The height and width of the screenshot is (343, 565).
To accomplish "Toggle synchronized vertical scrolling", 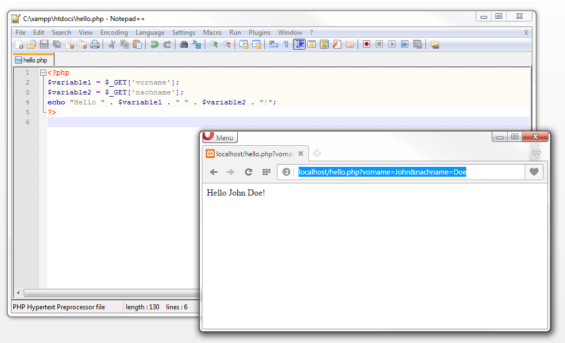I will tap(243, 44).
